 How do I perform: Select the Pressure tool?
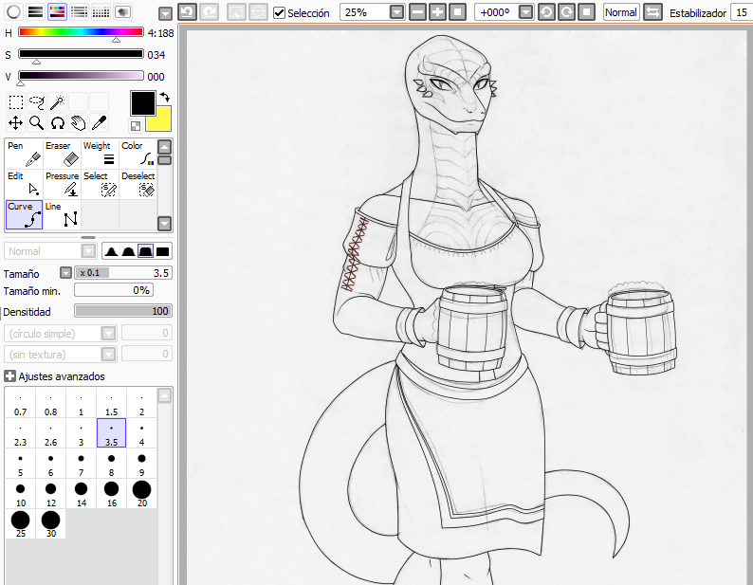[62, 184]
